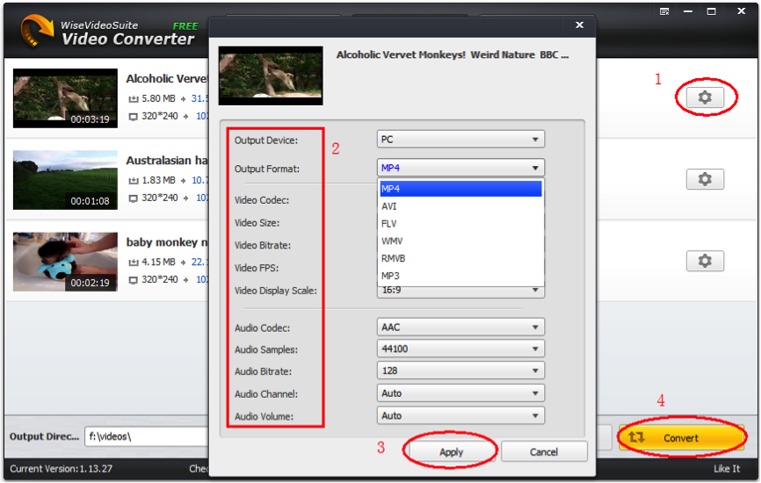Screen dimensions: 761x483
Task: Close the video settings dialog
Action: (x=577, y=26)
